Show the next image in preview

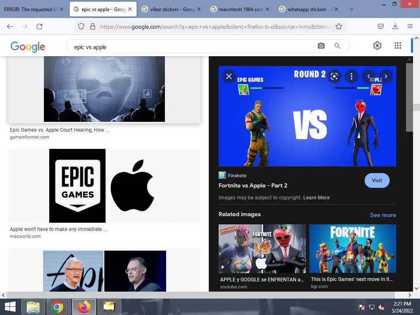point(386,76)
